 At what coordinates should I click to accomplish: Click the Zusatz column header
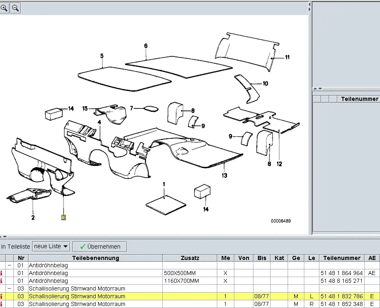(x=190, y=258)
